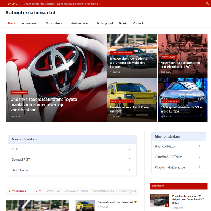Open the trending headline about Toyota
The image size is (211, 211).
pos(62,4)
